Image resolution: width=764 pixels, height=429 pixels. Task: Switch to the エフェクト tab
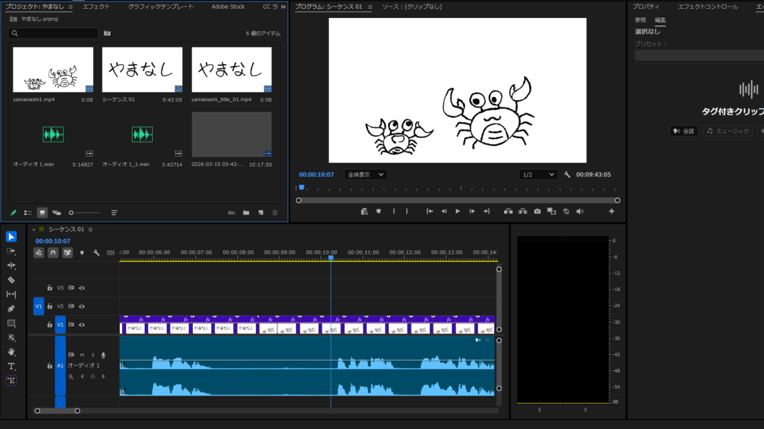pyautogui.click(x=97, y=7)
